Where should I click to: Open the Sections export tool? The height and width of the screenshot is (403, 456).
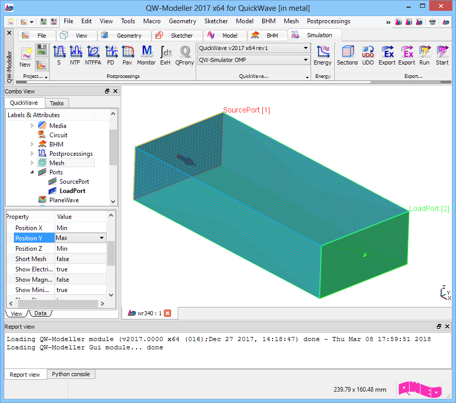pos(347,55)
